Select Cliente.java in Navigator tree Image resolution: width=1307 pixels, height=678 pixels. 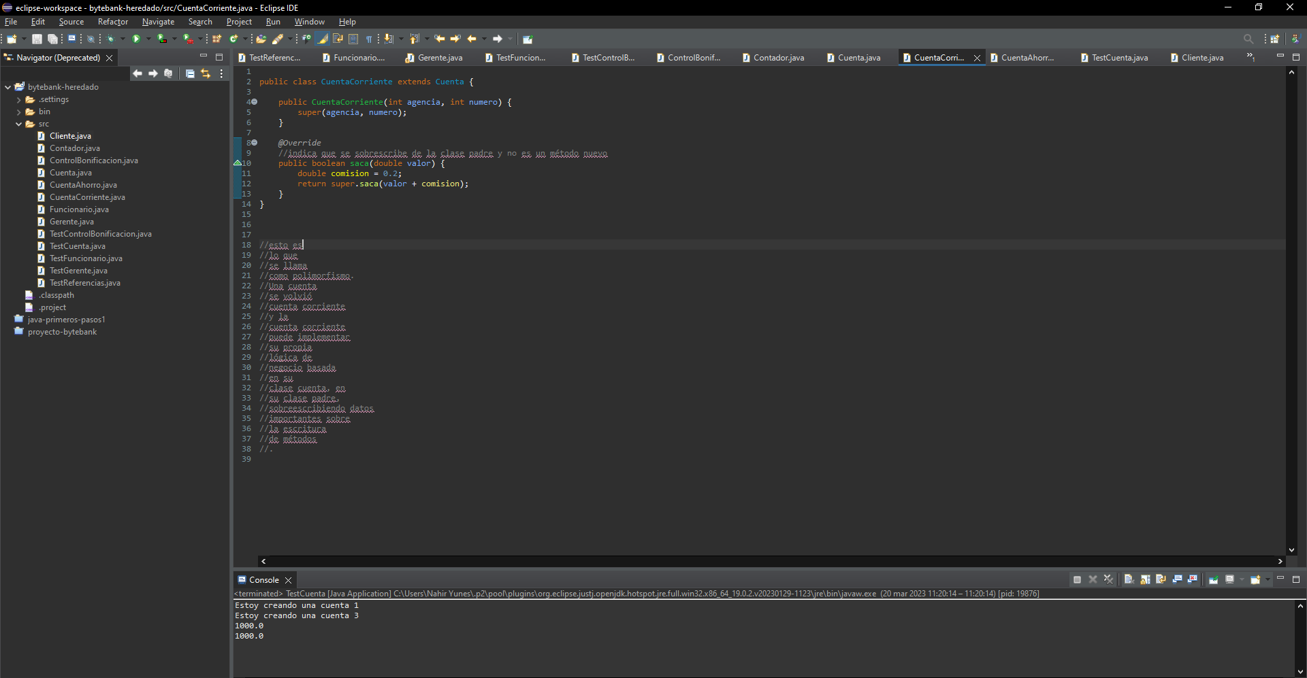click(x=70, y=136)
